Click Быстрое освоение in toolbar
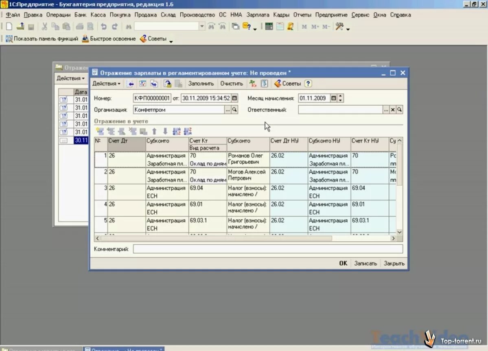Viewport: 488px width, 351px height. tap(109, 39)
